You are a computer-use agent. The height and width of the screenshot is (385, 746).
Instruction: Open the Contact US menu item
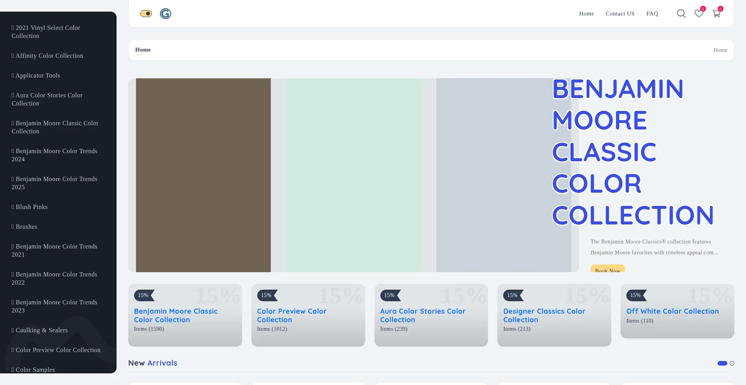coord(620,14)
